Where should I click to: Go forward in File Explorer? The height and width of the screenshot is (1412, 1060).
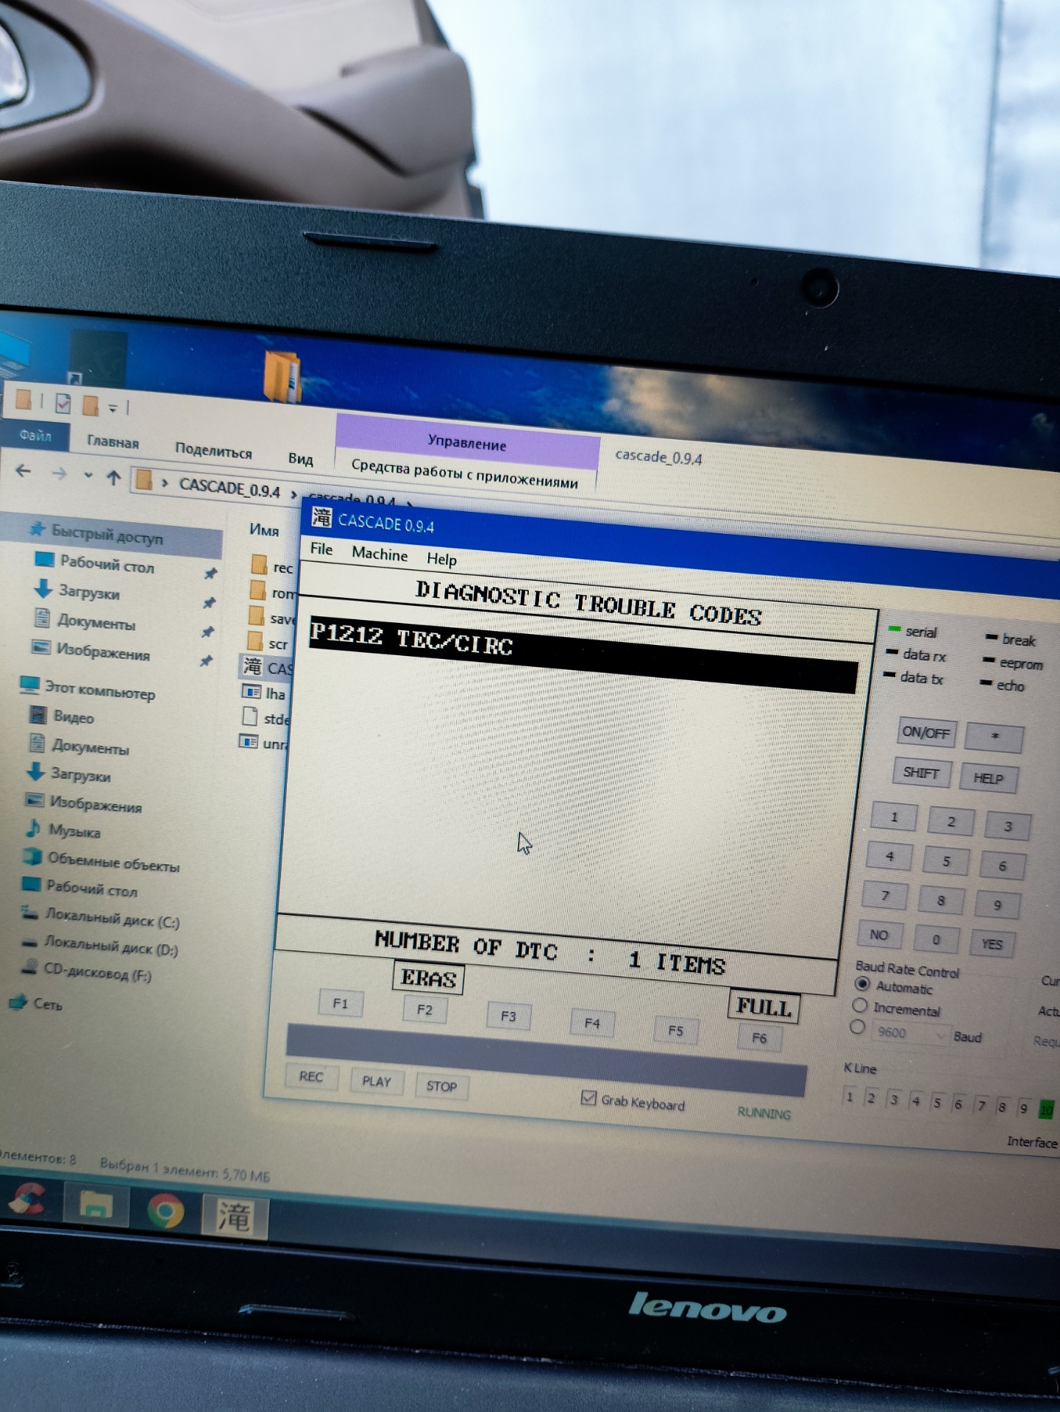[x=59, y=474]
